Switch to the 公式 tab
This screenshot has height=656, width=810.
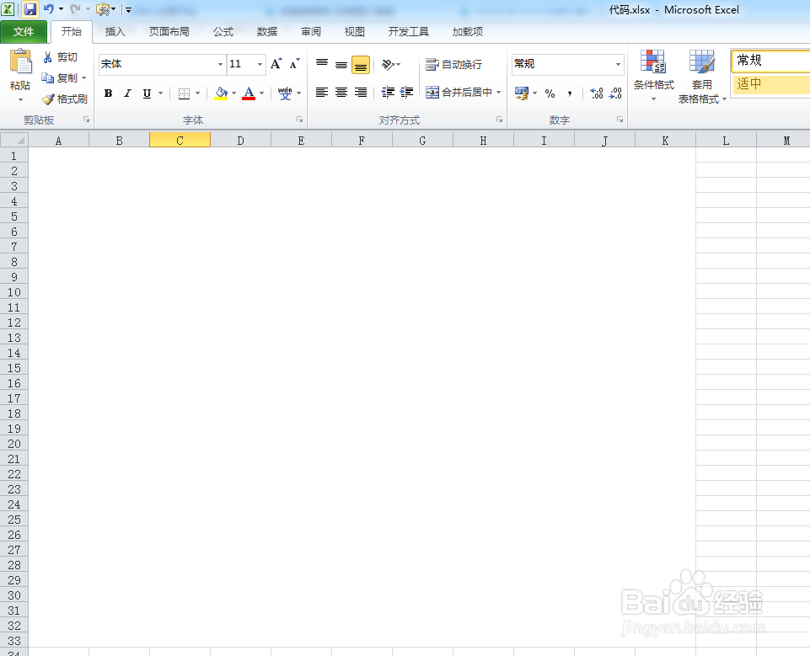tap(223, 32)
